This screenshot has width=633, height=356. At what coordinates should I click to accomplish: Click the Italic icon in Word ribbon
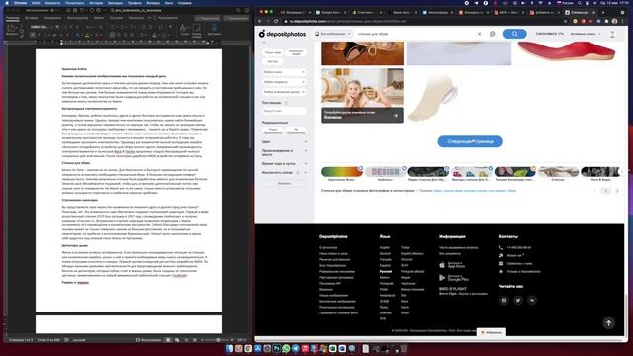pyautogui.click(x=40, y=36)
